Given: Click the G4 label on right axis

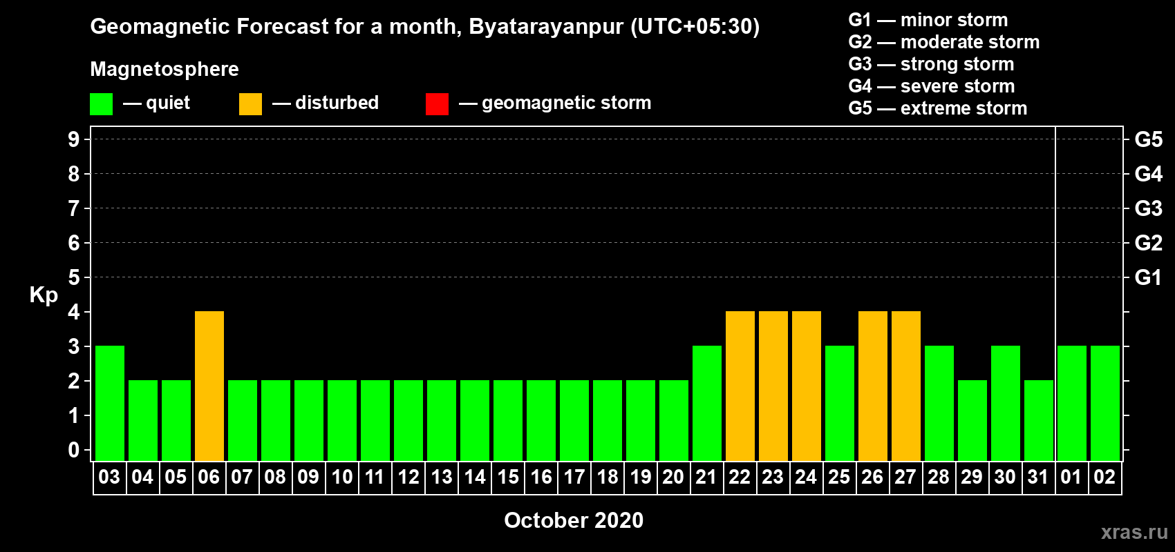Looking at the screenshot, I should click(x=1148, y=174).
